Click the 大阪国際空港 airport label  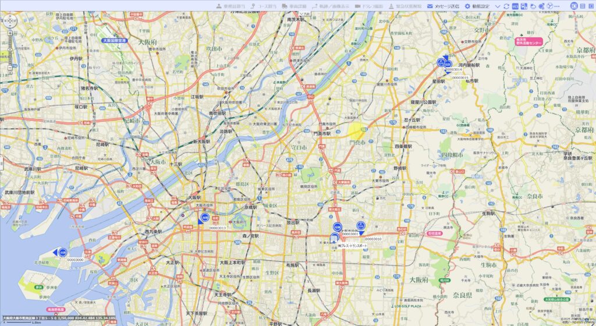pos(114,40)
